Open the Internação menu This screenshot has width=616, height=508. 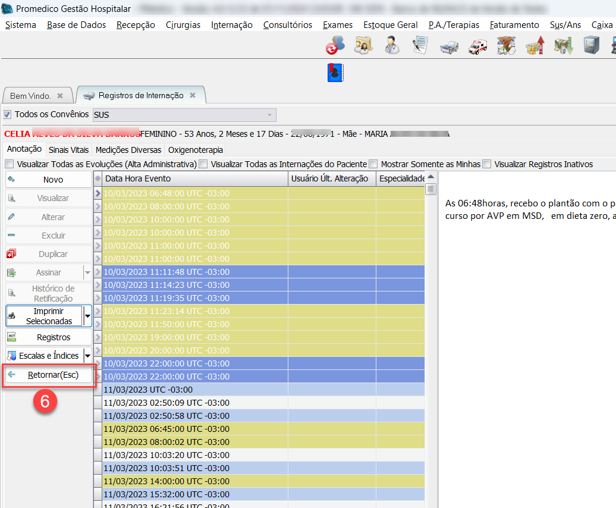point(231,25)
